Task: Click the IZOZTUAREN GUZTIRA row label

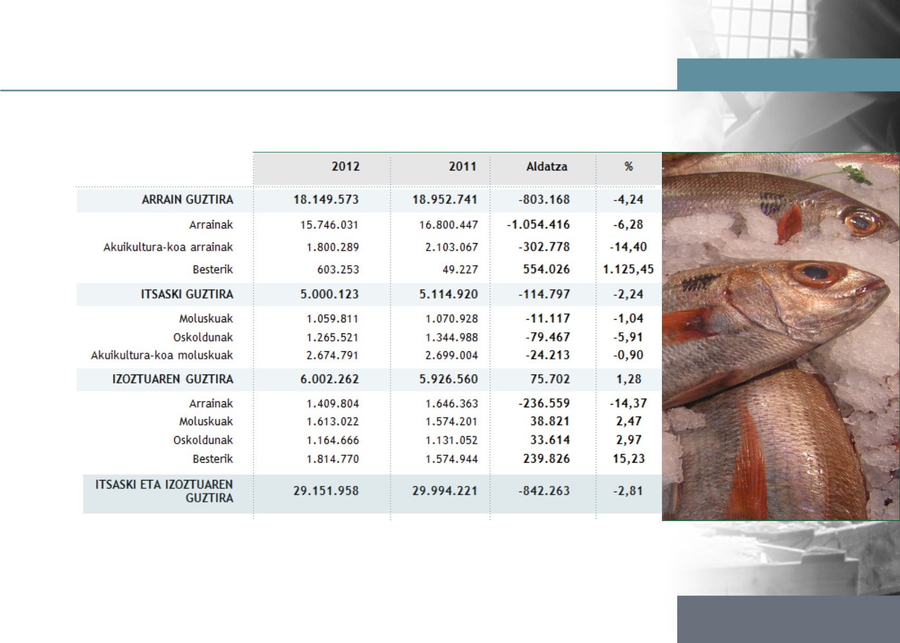Action: (172, 379)
